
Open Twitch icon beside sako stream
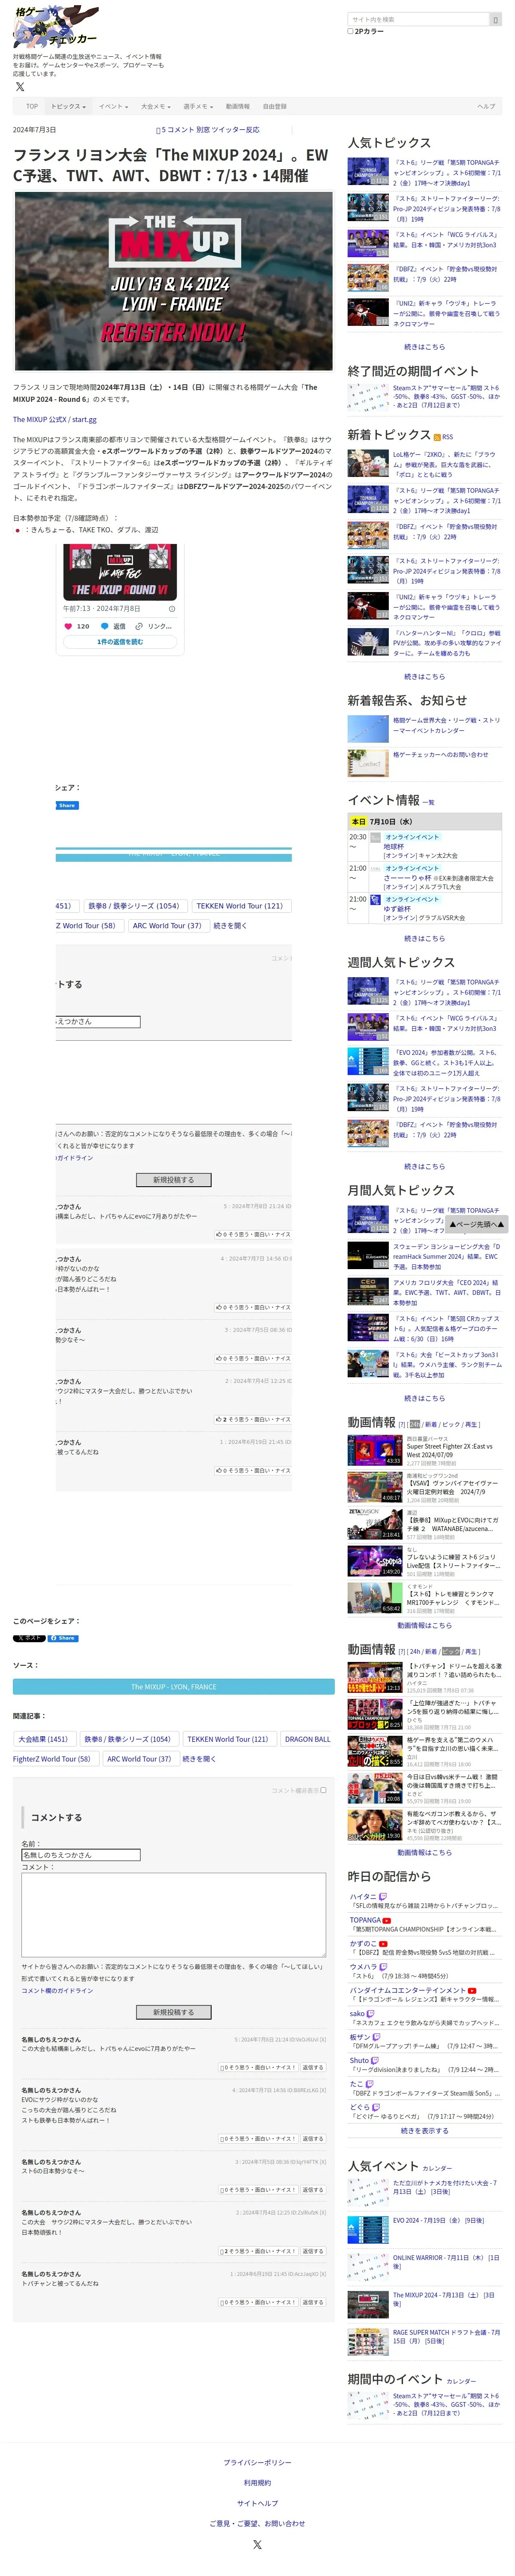[x=370, y=2014]
